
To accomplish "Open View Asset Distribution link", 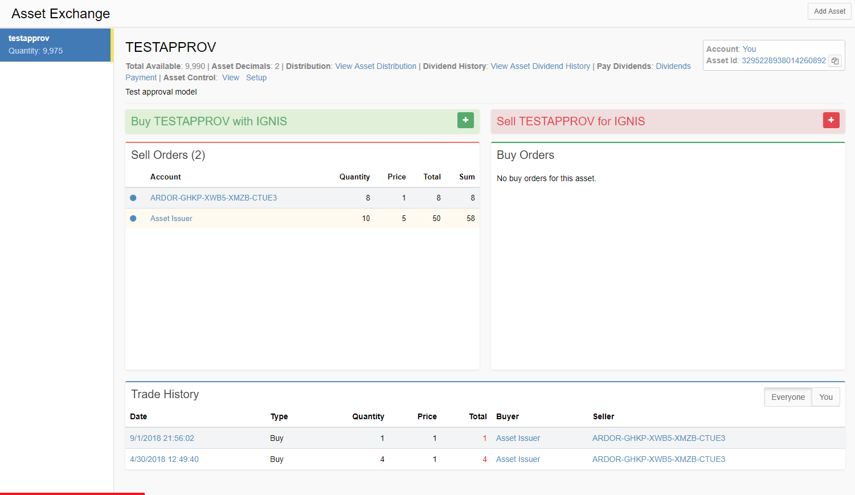I will [375, 66].
